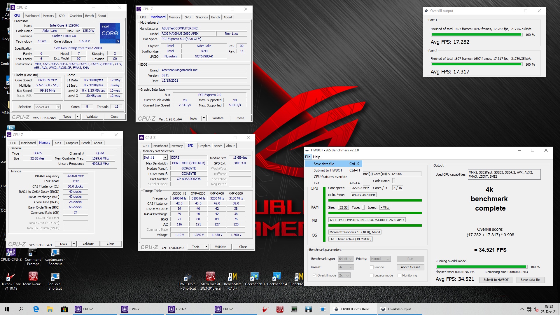Click the MemTweakIt taskbar icon
This screenshot has width=560, height=315.
280,309
